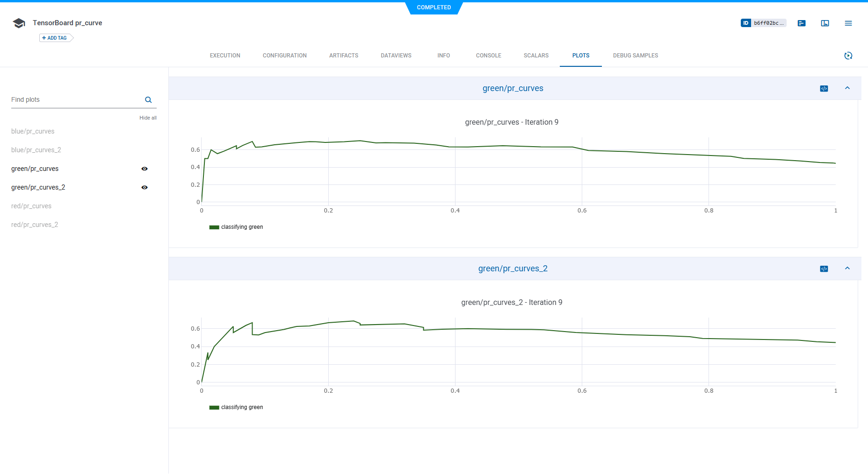This screenshot has height=474, width=868.
Task: Click the search magnifier in Find plots
Action: [148, 100]
